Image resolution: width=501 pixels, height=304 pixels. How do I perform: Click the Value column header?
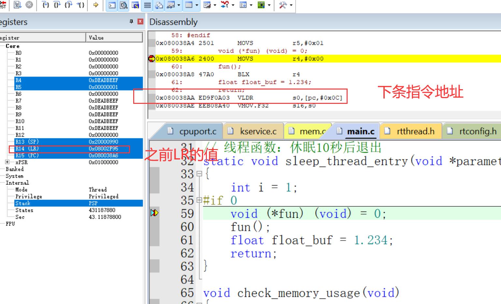tap(114, 37)
